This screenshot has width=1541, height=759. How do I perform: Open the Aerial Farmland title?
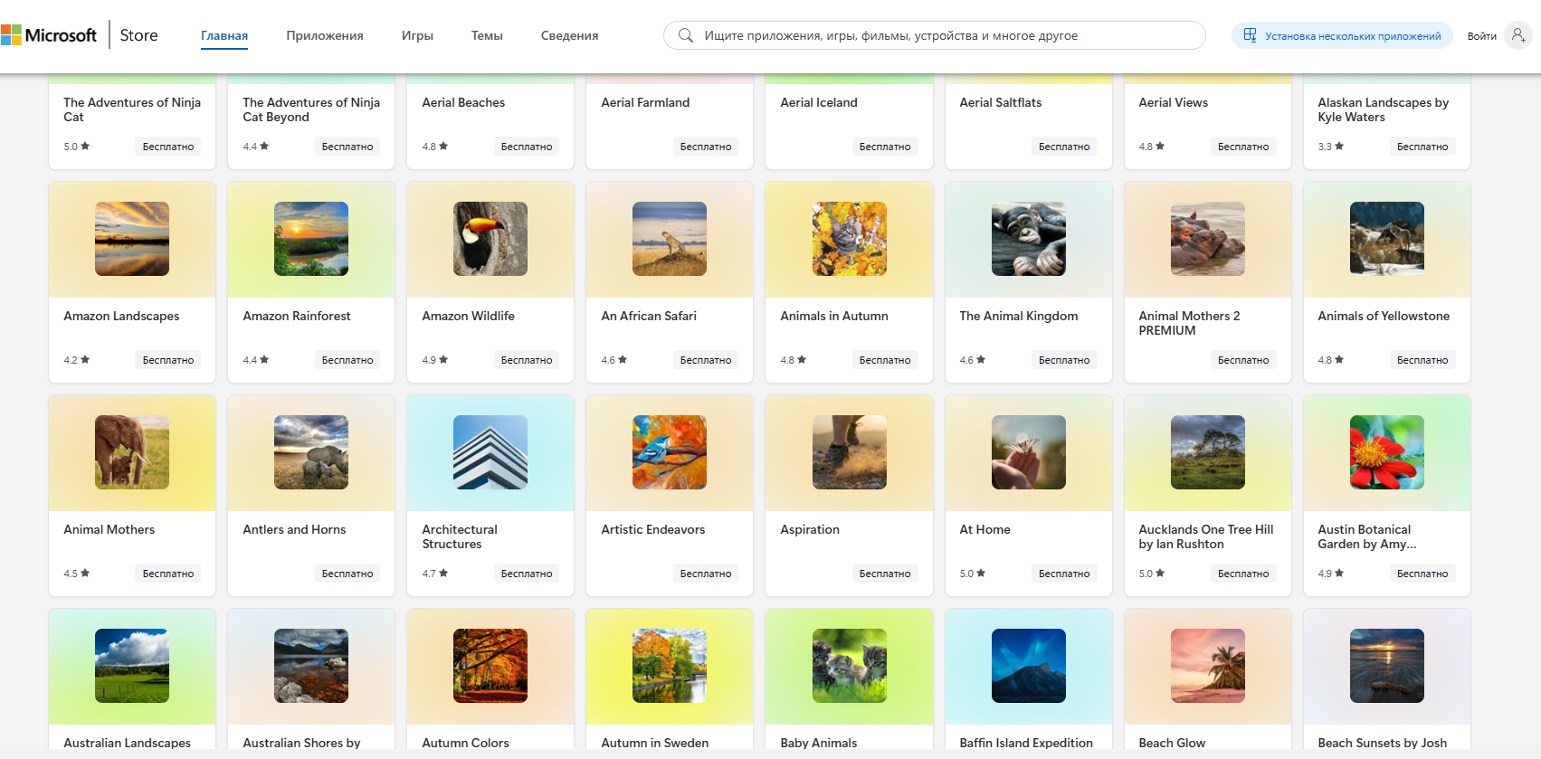[645, 102]
